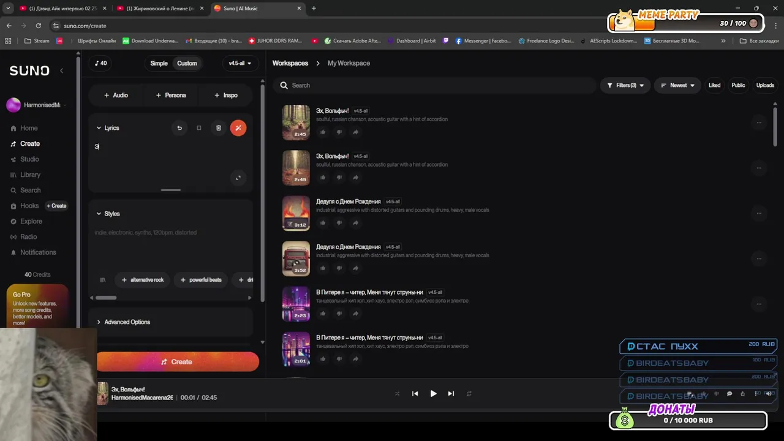Play the current track in the player bar
Image resolution: width=784 pixels, height=441 pixels.
click(x=433, y=394)
